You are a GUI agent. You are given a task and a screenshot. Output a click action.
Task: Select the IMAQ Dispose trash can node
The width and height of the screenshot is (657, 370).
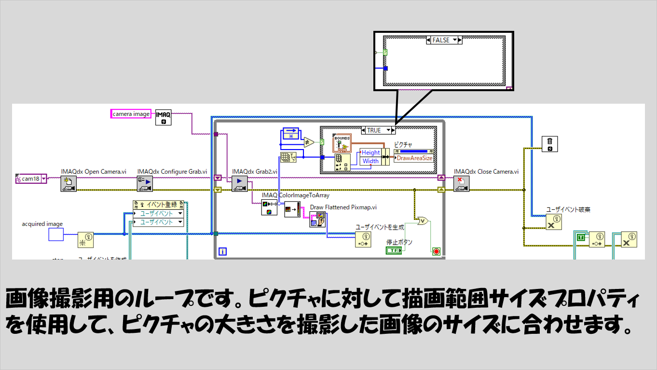549,143
